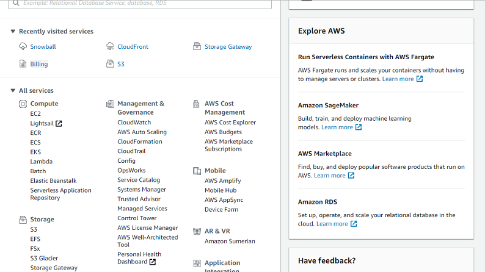The image size is (485, 272).
Task: Click the Storage category icon
Action: coord(23,220)
